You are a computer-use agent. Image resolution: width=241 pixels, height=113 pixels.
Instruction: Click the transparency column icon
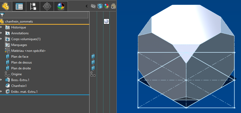coord(114,6)
